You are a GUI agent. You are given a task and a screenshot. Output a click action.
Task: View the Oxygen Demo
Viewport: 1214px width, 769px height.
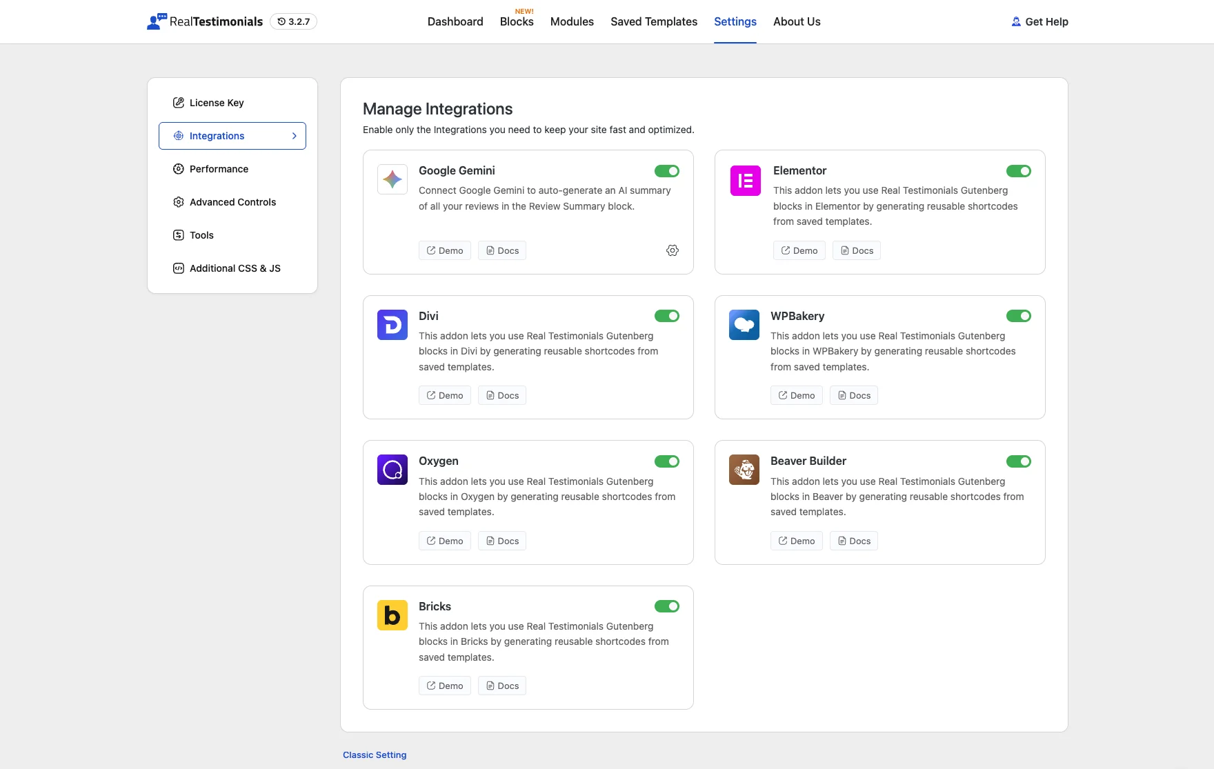tap(445, 541)
